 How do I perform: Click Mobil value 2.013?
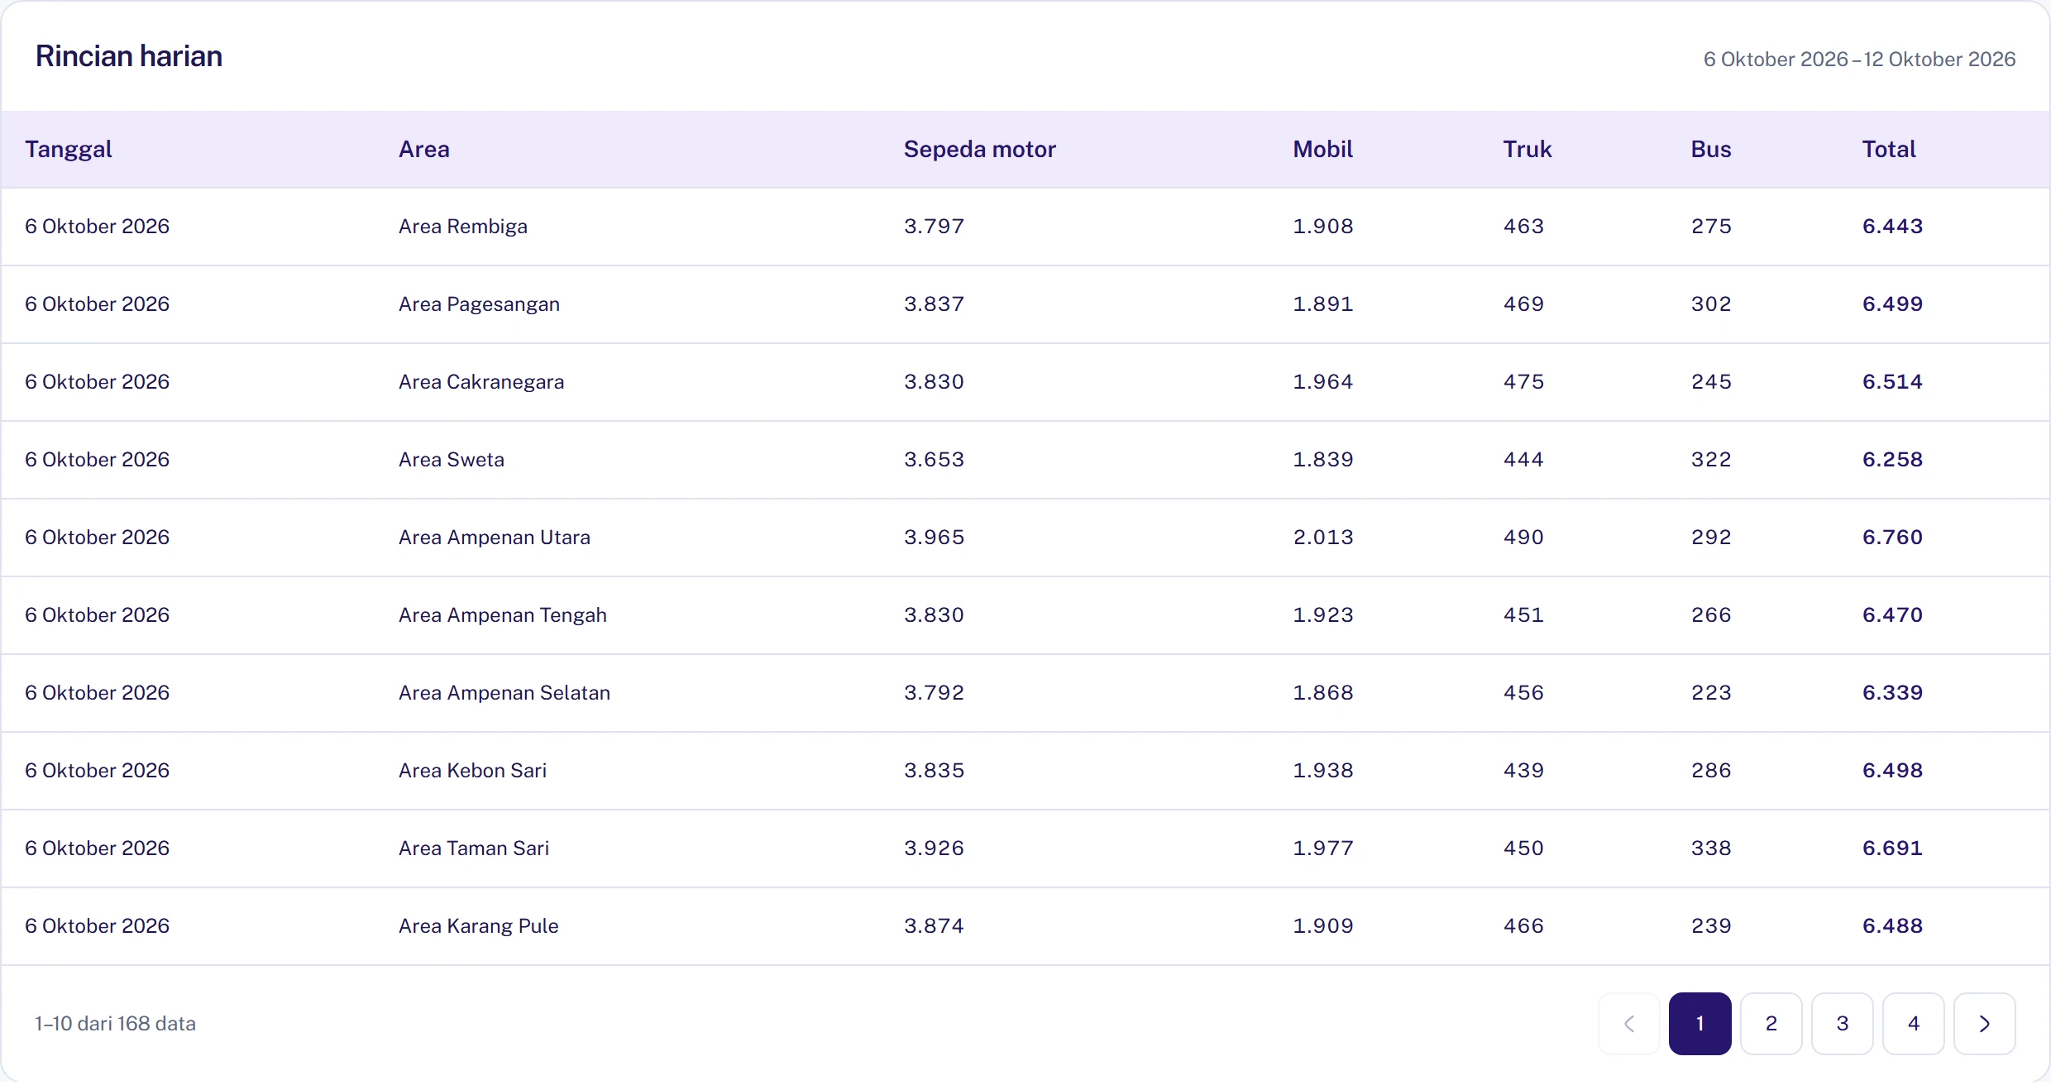(x=1323, y=538)
